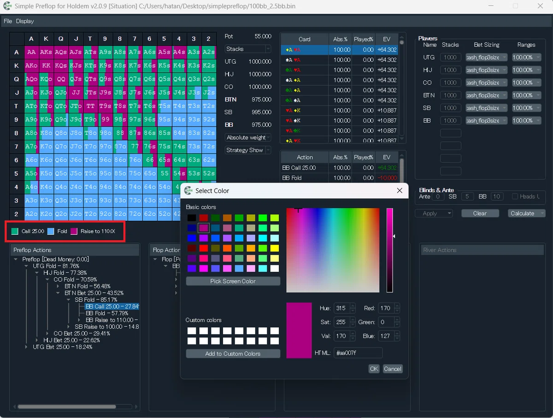Open the UTG Bet Sizing dropdown

tap(486, 57)
